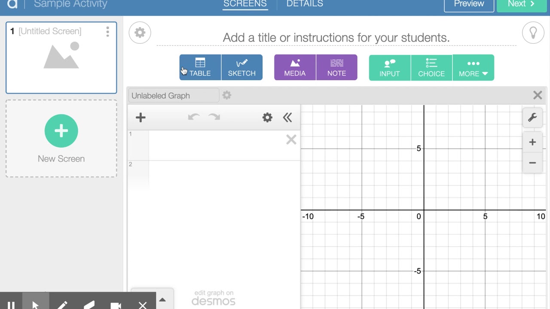Image resolution: width=550 pixels, height=309 pixels.
Task: Add a Choice component
Action: 431,68
